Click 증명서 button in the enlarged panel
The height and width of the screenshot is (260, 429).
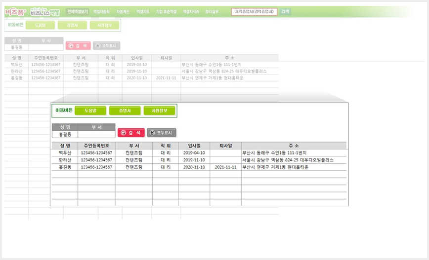[x=125, y=111]
